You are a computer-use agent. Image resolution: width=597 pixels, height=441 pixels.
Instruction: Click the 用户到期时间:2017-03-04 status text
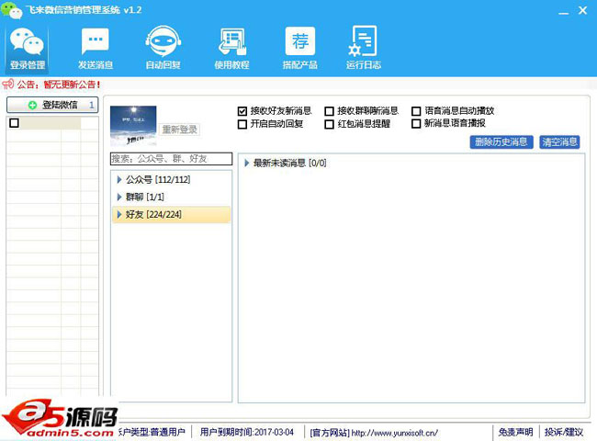pos(247,432)
